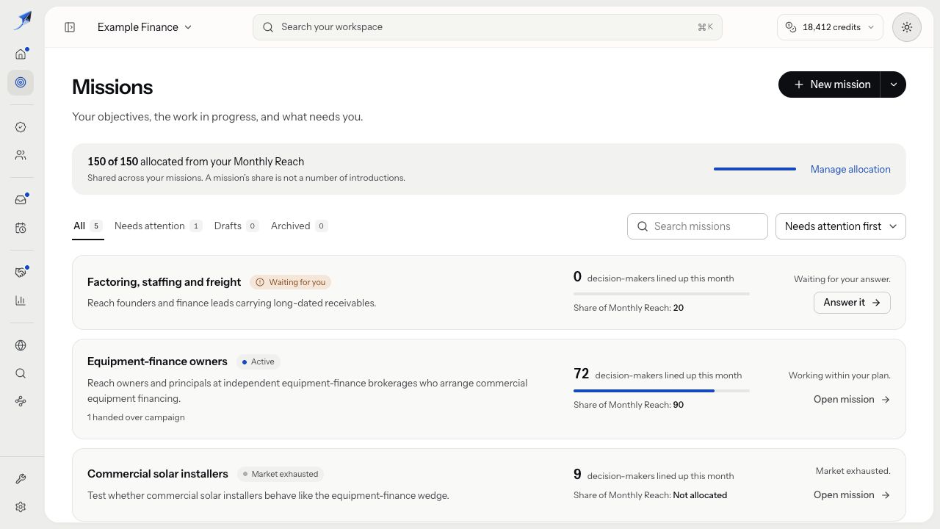Open the connected nodes icon in sidebar
The image size is (940, 529).
(21, 401)
